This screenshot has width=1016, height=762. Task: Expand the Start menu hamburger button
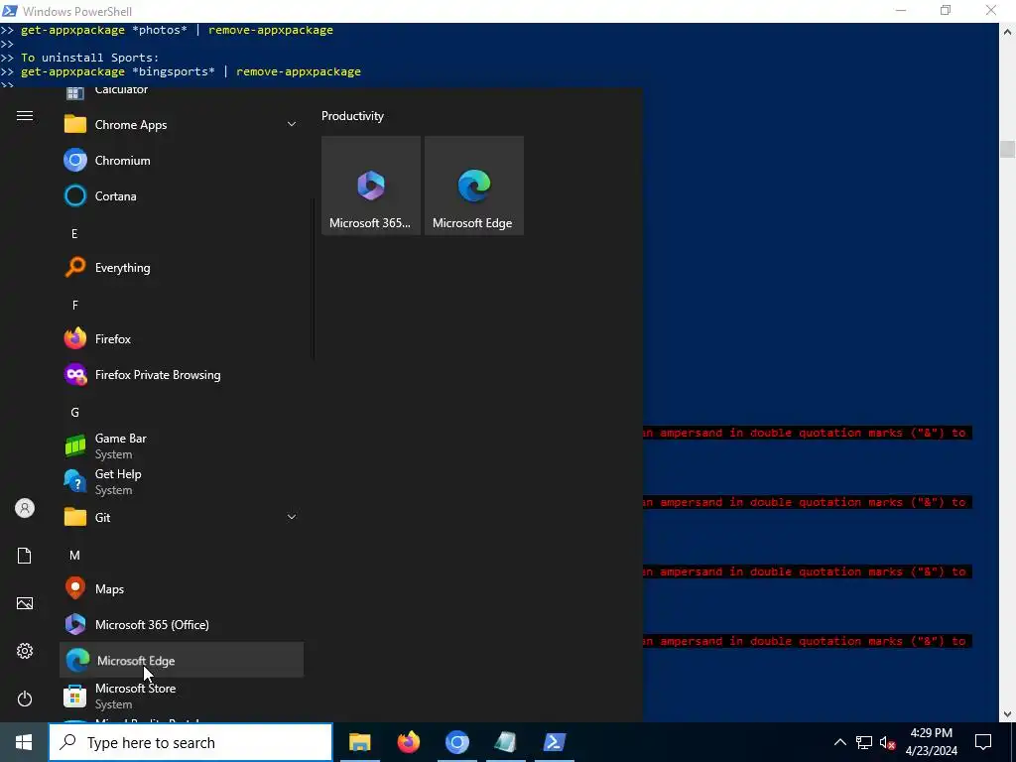click(x=25, y=116)
